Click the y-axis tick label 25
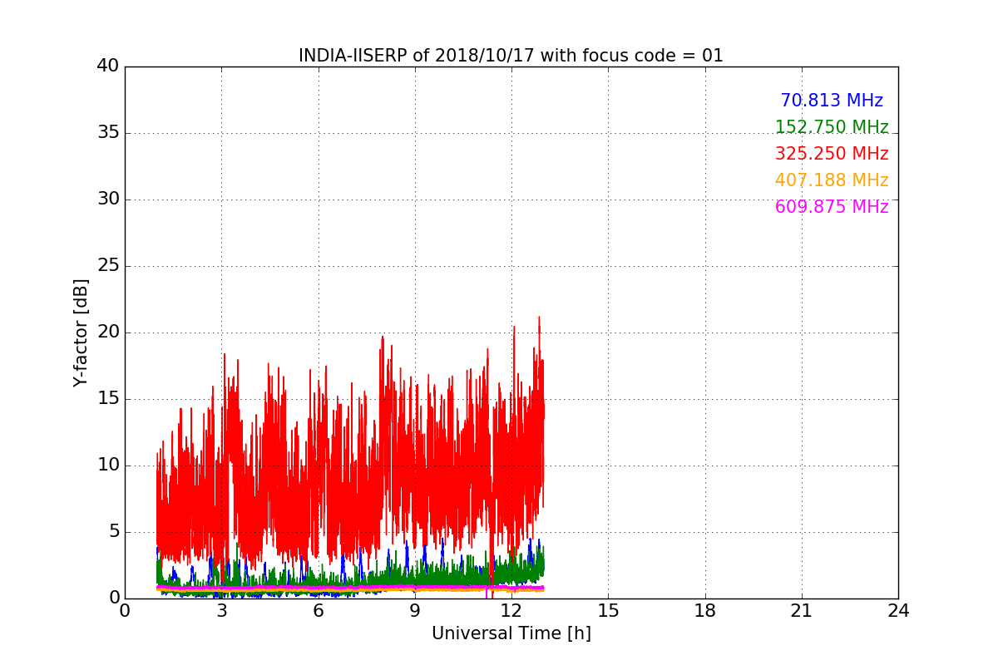This screenshot has width=998, height=665. coord(108,266)
